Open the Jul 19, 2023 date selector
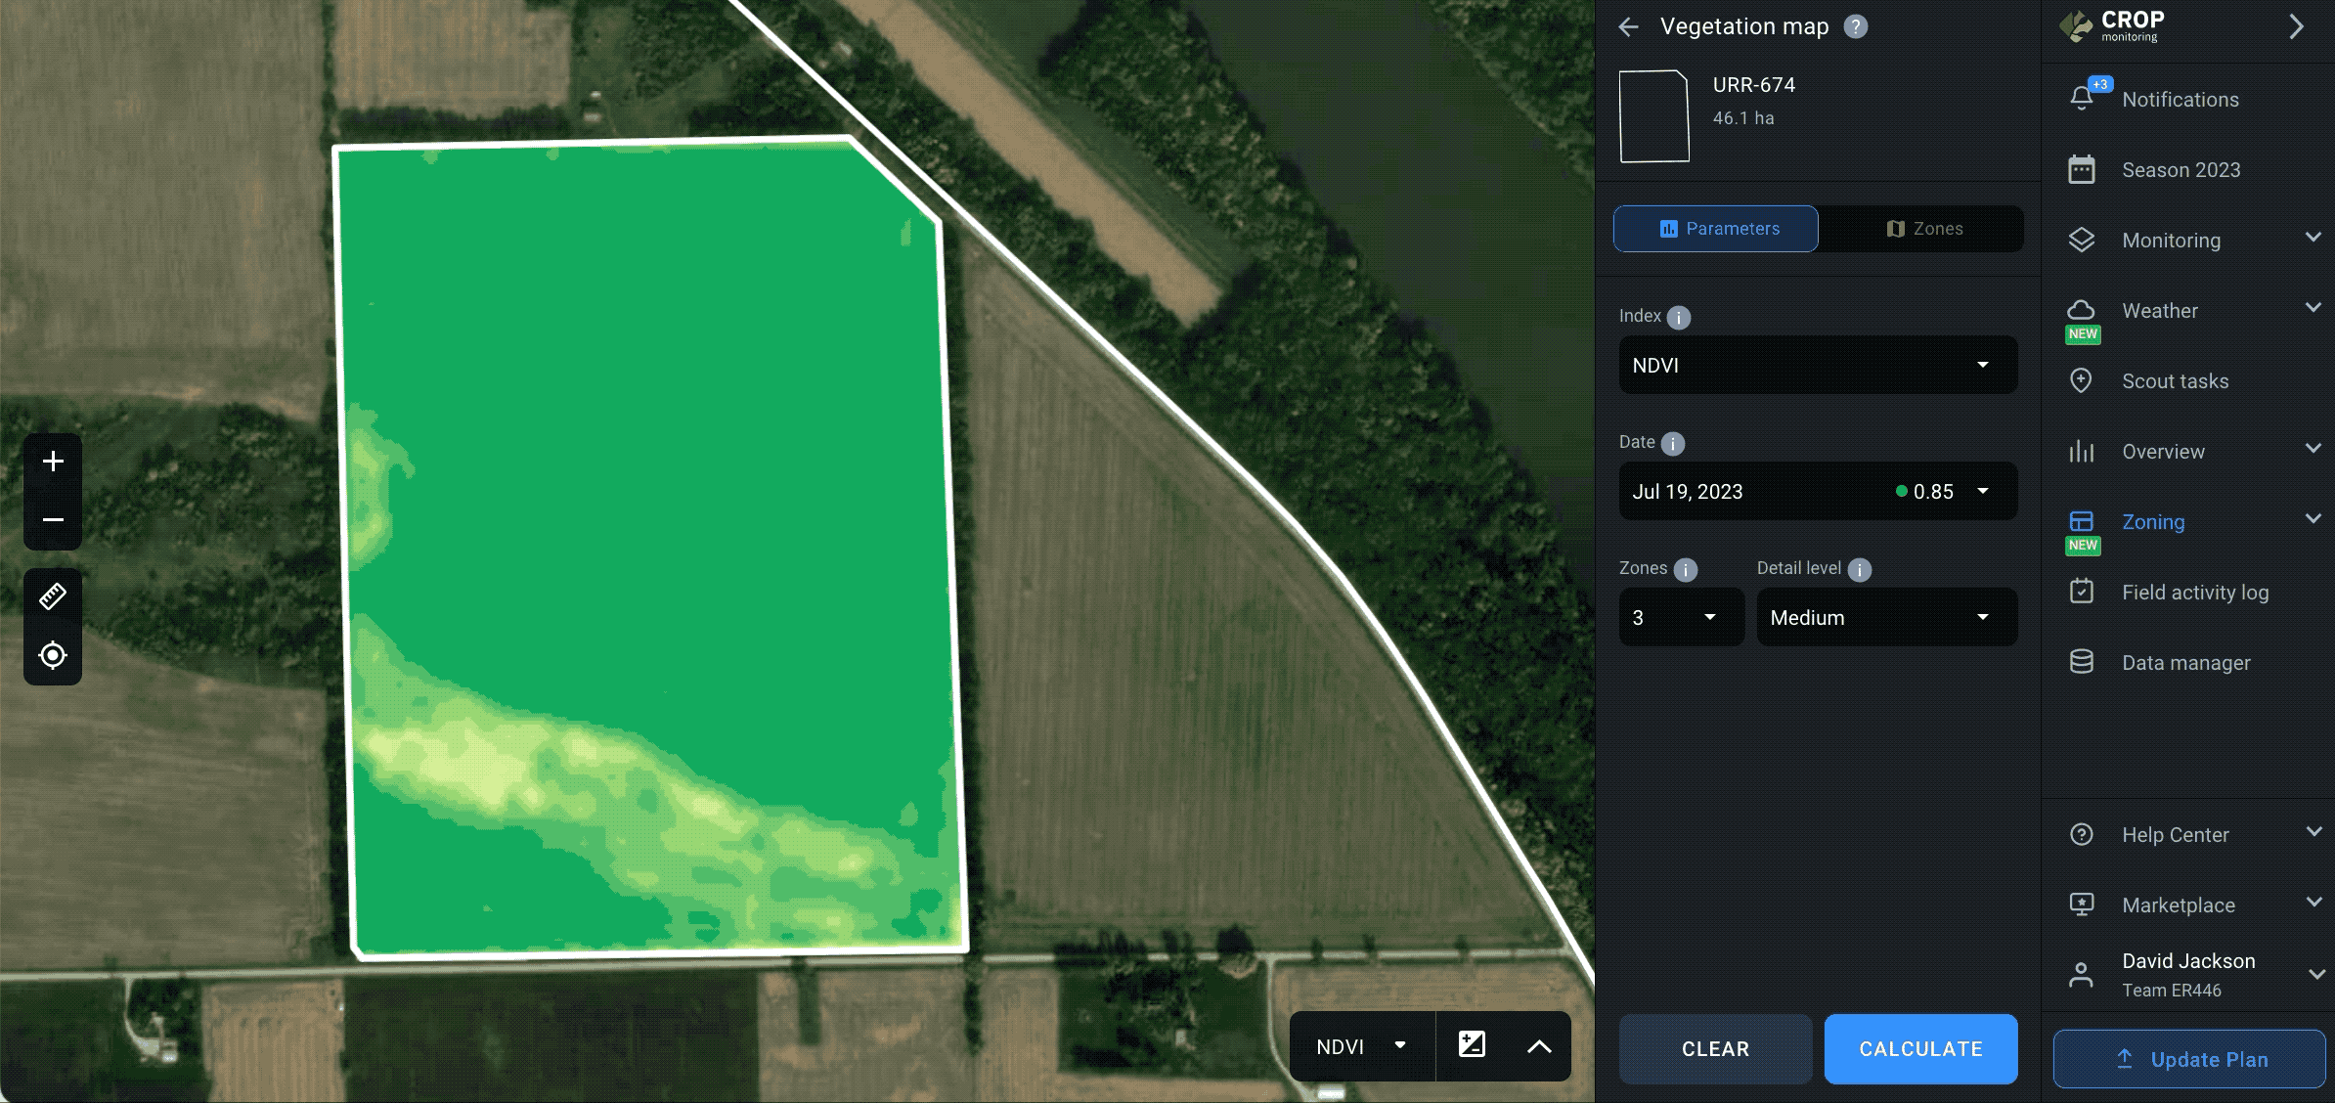Viewport: 2335px width, 1103px height. coord(1817,491)
